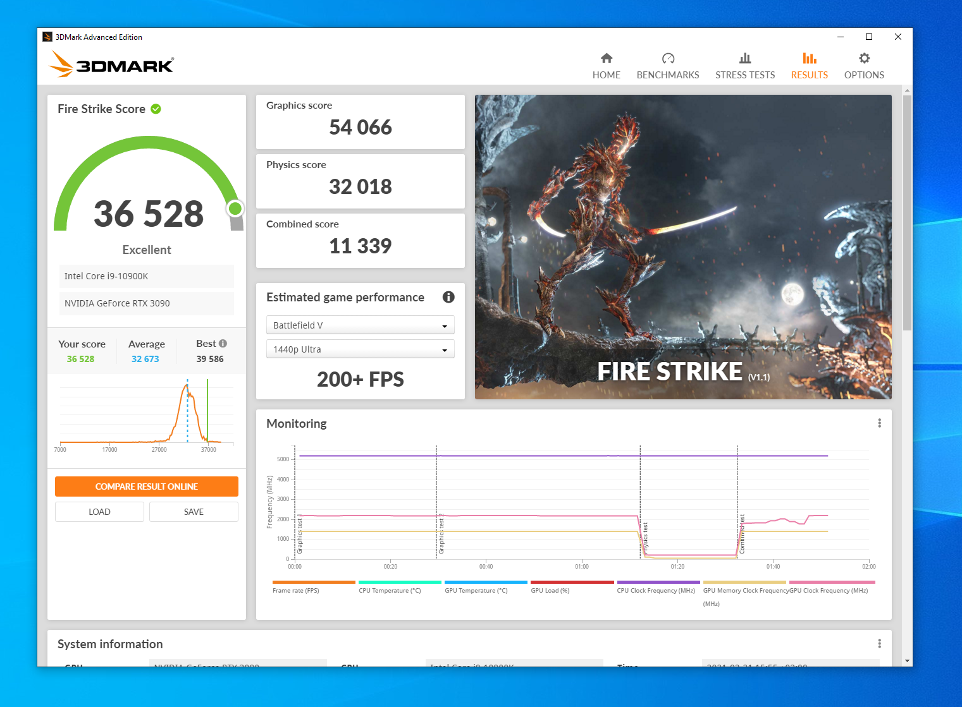This screenshot has width=962, height=707.
Task: Click the Benchmarks gauge icon
Action: click(x=668, y=58)
